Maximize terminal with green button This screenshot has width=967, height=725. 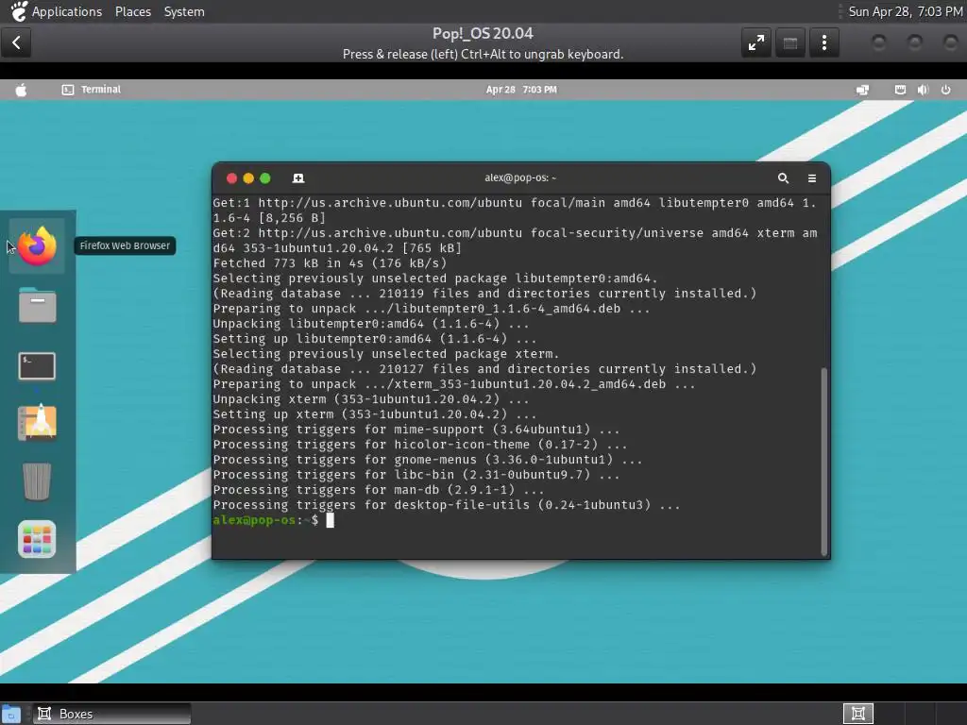265,178
